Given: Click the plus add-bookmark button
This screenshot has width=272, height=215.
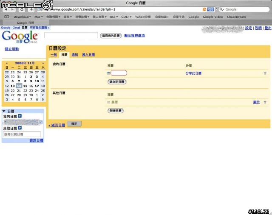Looking at the screenshot, I should [31, 9].
